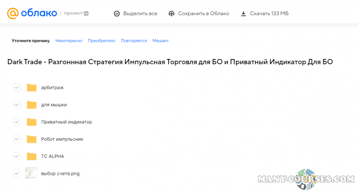The height and width of the screenshot is (194, 358).
Task: Open the TC ALPHA folder icon
Action: tap(31, 156)
